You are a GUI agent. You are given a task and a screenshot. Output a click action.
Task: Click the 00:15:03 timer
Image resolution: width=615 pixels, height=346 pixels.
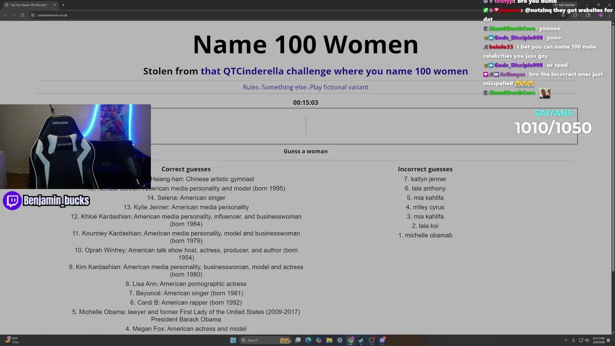[306, 102]
